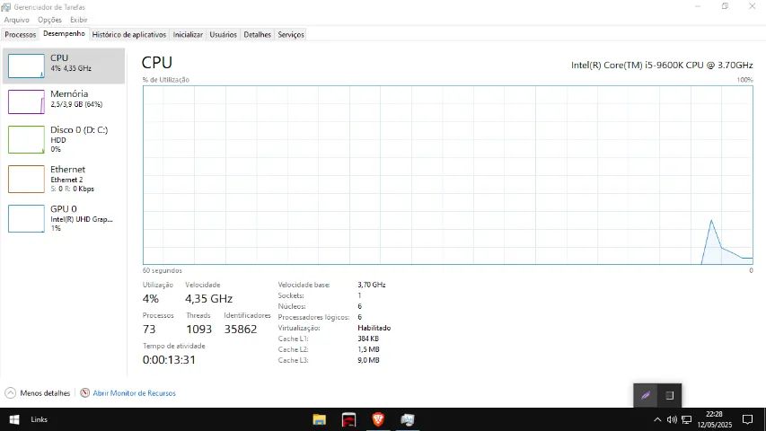Open GPU 0 Intel UHD Graphics panel
766x431 pixels.
(64, 218)
